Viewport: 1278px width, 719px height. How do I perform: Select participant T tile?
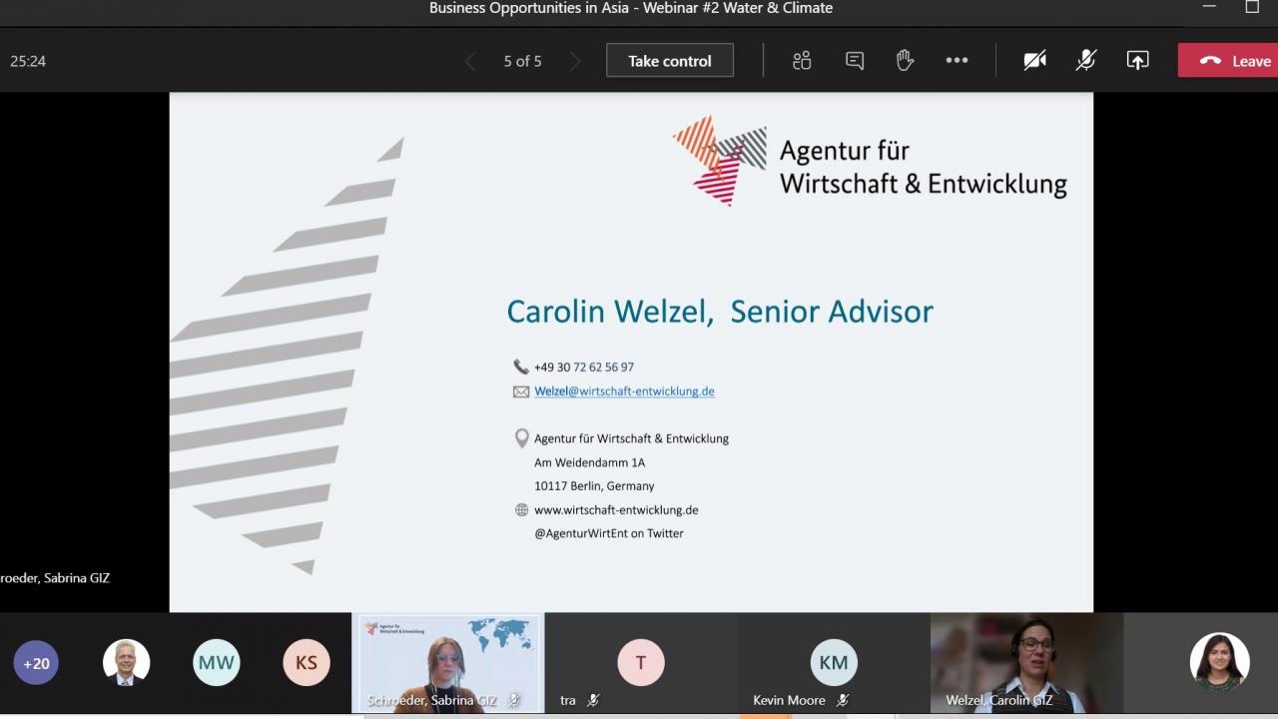point(641,663)
